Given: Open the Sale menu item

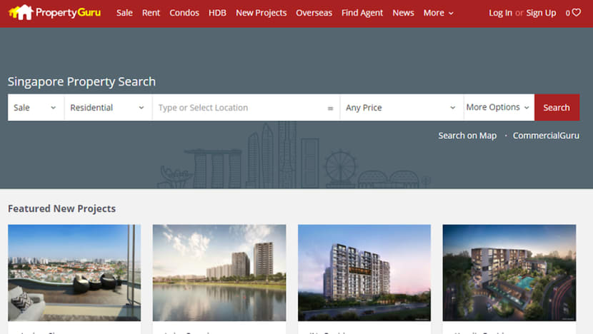Looking at the screenshot, I should pyautogui.click(x=124, y=13).
